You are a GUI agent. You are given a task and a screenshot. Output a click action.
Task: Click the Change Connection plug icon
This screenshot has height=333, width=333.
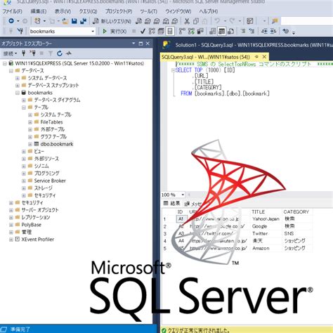[x=20, y=31]
